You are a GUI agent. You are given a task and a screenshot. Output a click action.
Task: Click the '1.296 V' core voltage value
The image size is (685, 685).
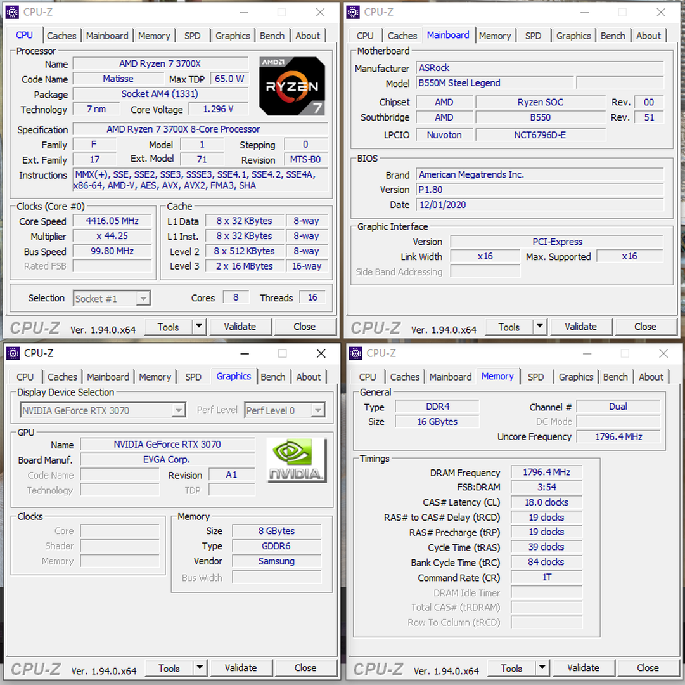(x=219, y=109)
